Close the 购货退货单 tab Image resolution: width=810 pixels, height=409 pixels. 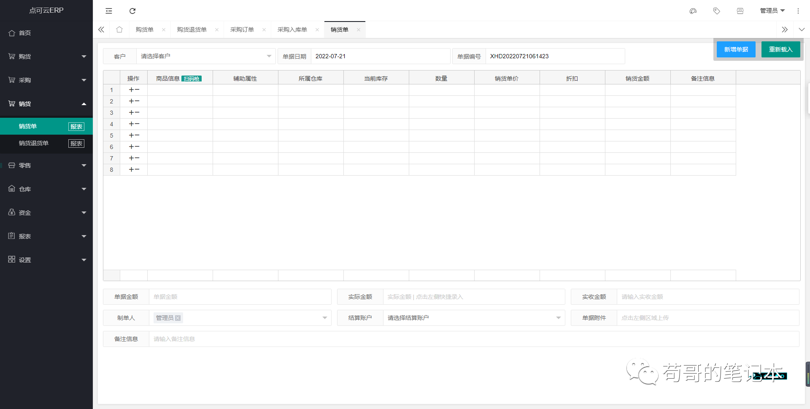[217, 30]
